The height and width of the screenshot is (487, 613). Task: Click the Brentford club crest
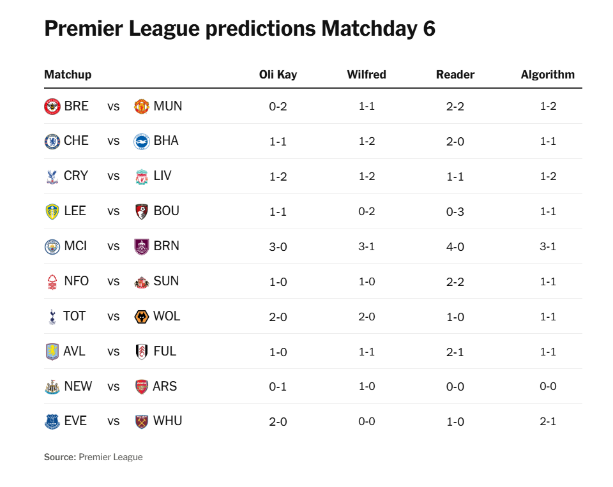coord(52,107)
